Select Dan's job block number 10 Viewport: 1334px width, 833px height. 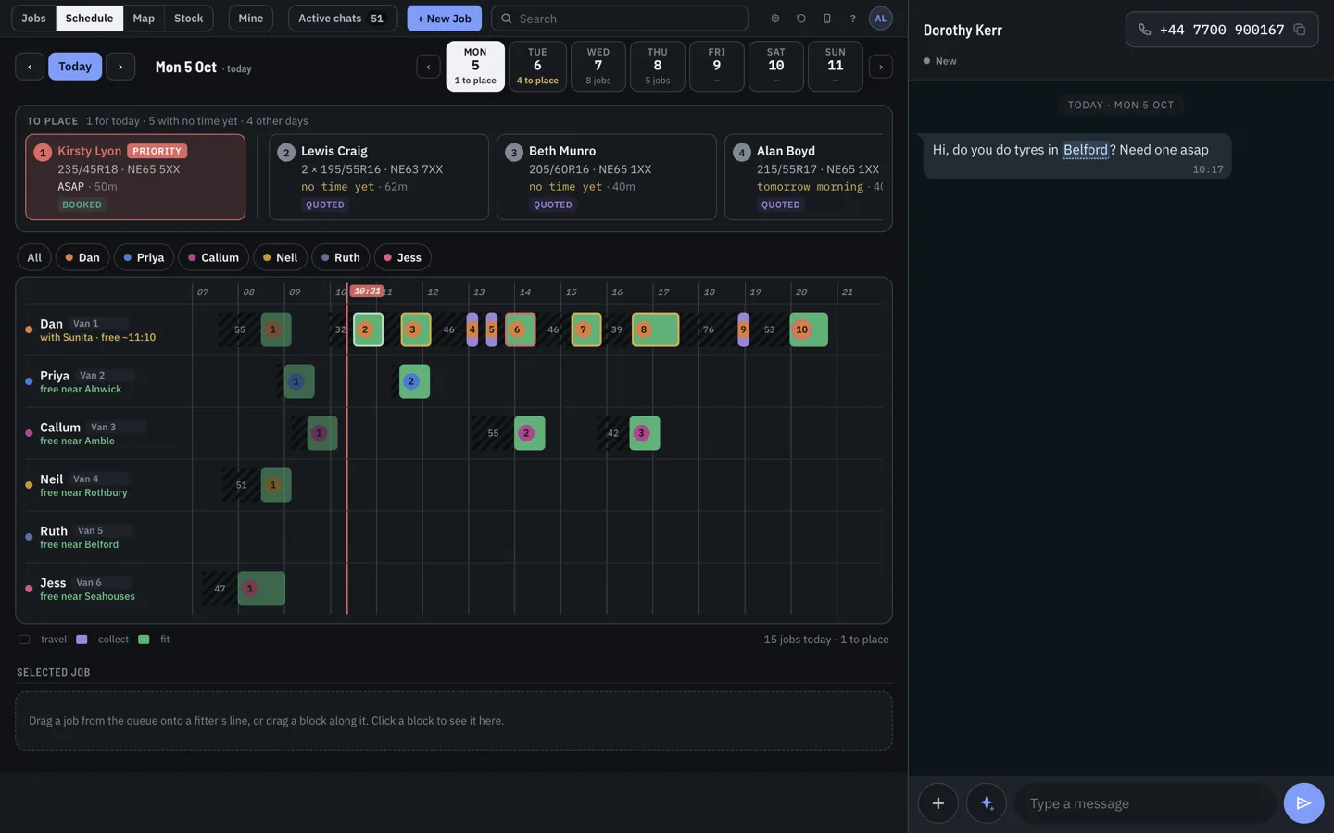pos(809,329)
